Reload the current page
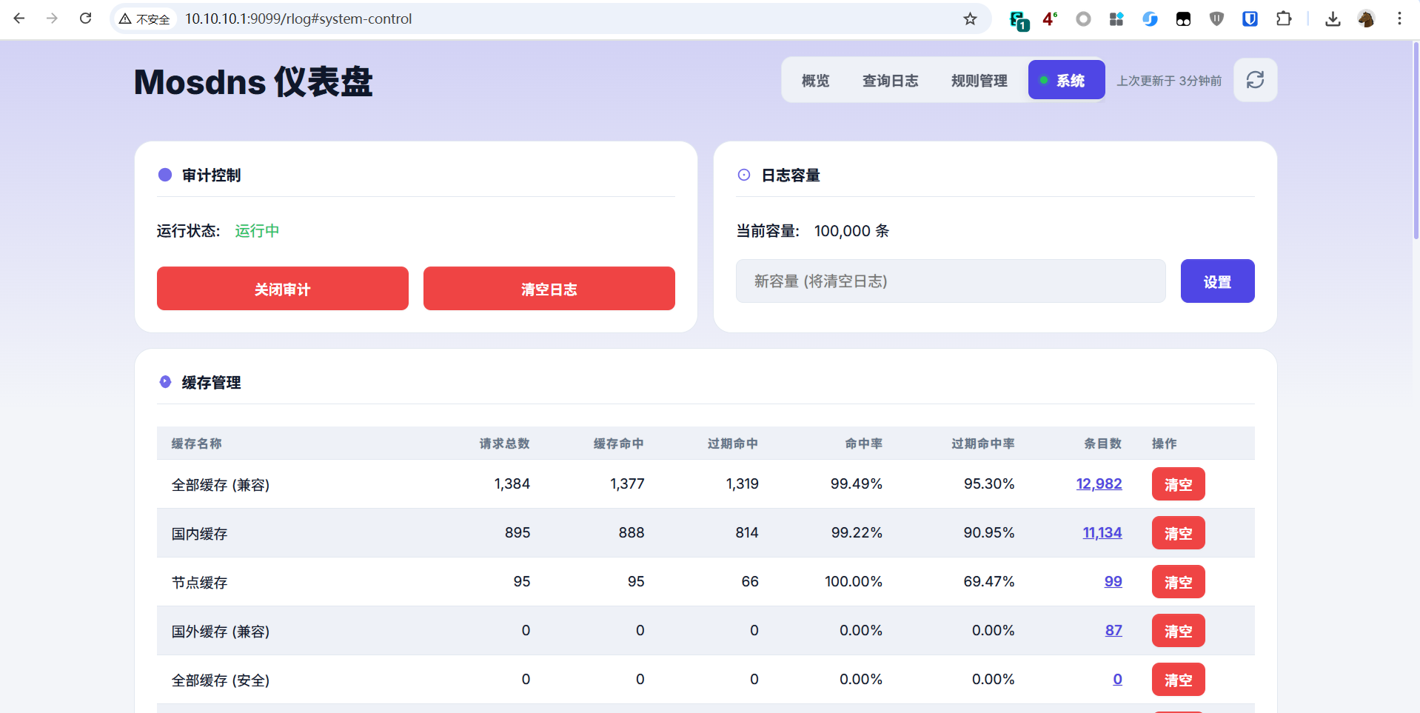 tap(86, 19)
